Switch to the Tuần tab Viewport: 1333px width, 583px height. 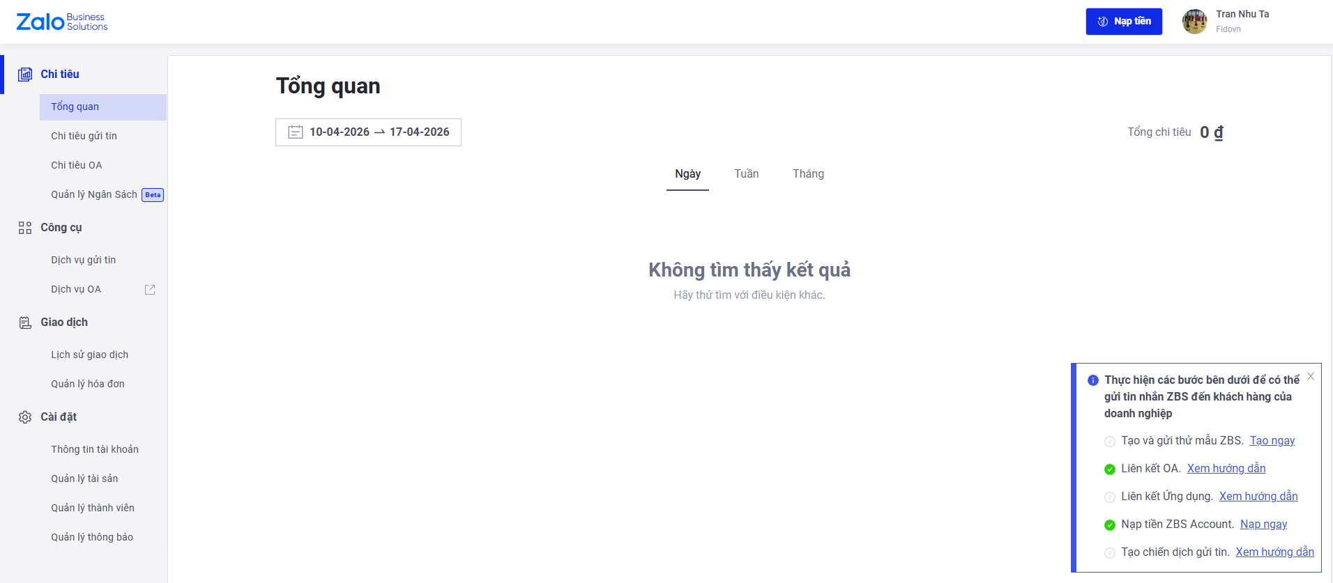click(x=746, y=174)
